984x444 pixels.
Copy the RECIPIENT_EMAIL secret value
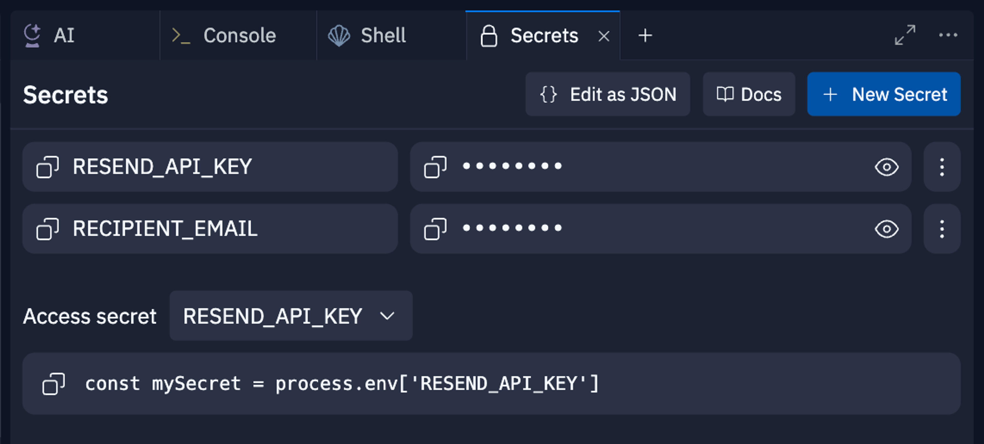pos(435,229)
